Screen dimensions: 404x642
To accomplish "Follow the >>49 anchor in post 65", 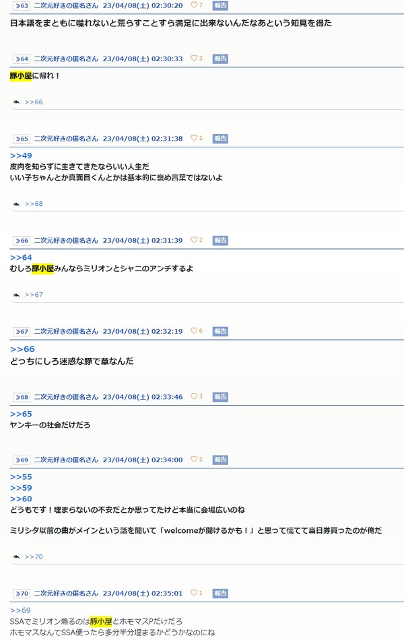I will tap(21, 155).
